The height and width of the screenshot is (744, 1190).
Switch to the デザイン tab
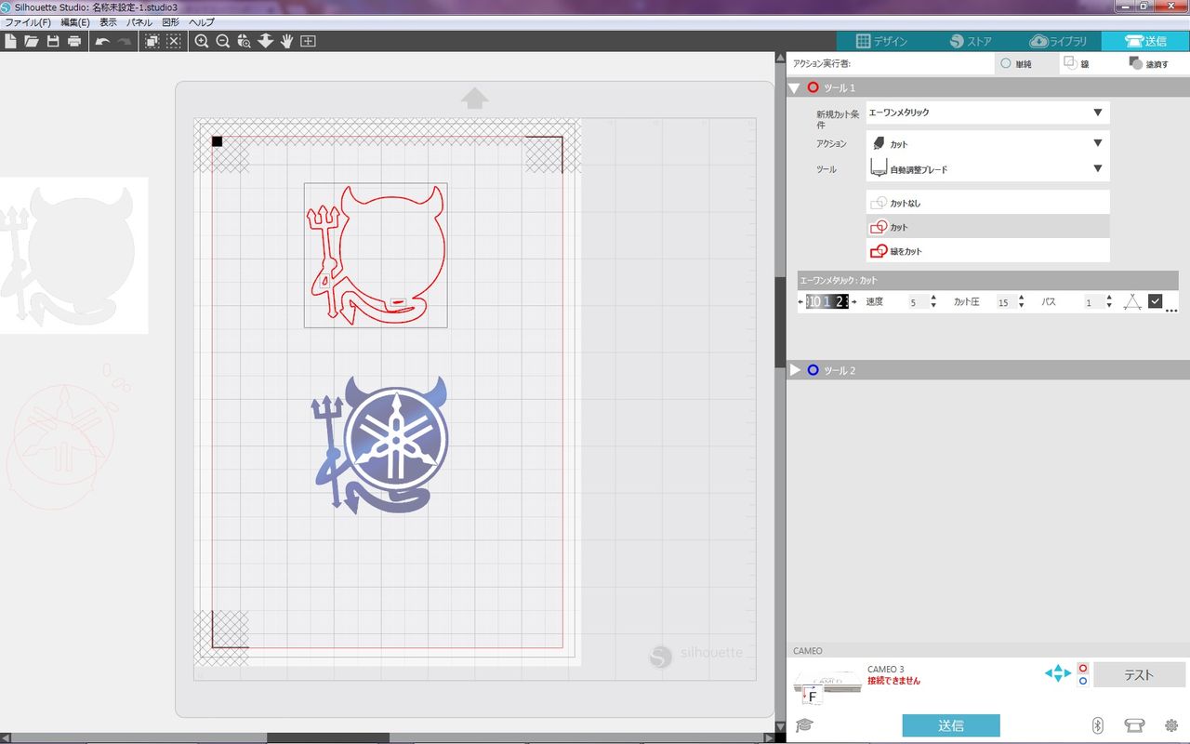(880, 41)
